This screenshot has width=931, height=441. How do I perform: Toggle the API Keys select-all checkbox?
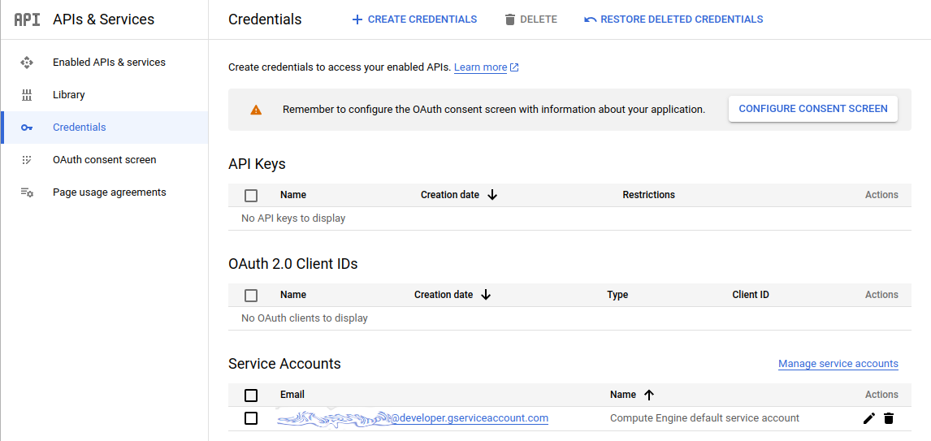251,195
